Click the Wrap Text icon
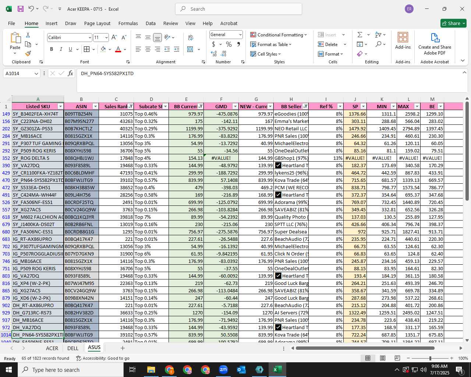 [x=191, y=37]
